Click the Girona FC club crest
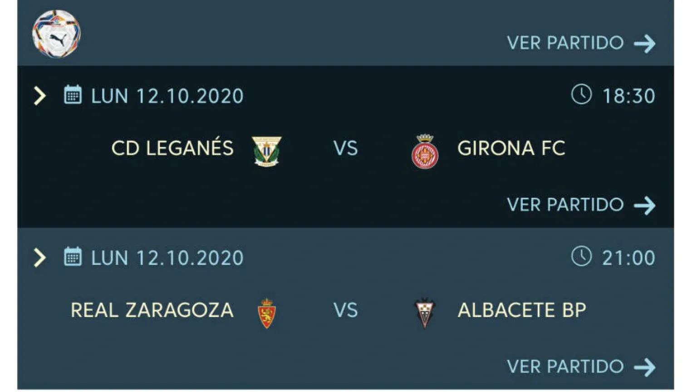 point(425,152)
